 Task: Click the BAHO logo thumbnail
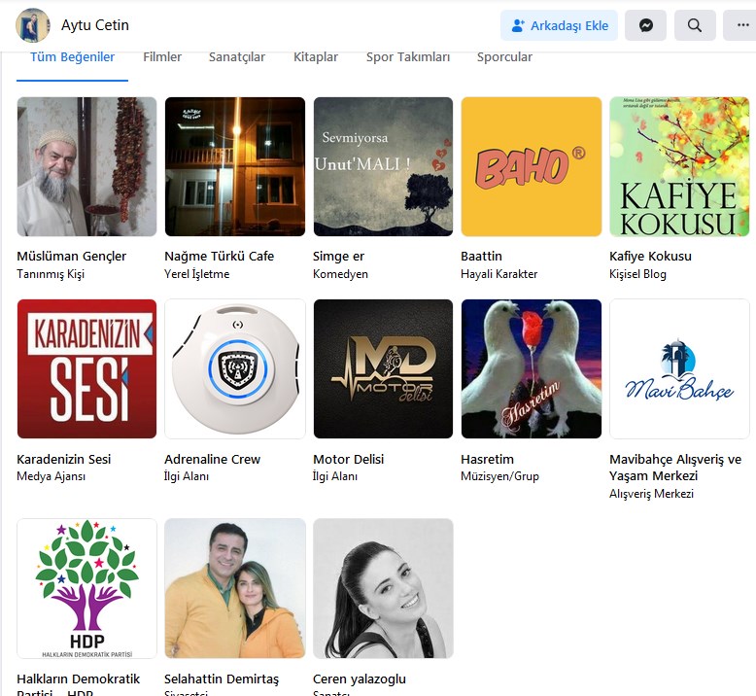click(532, 166)
